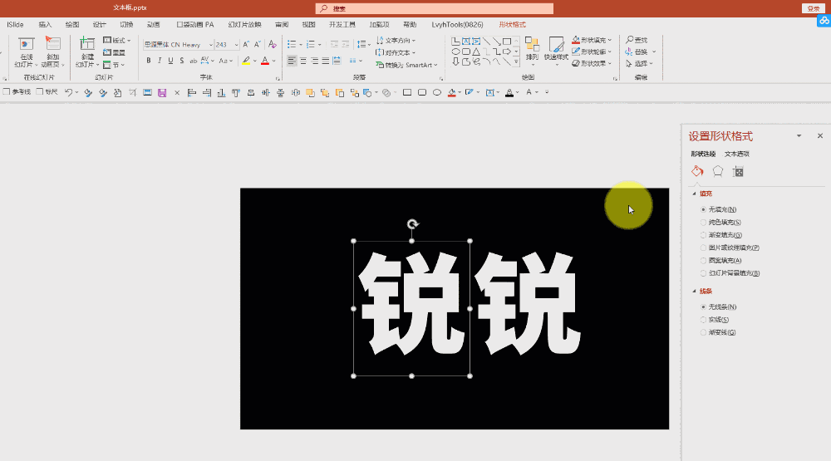Screen dimensions: 831x461
Task: Expand the 形状轮廓 shape outline dropdown
Action: point(610,52)
